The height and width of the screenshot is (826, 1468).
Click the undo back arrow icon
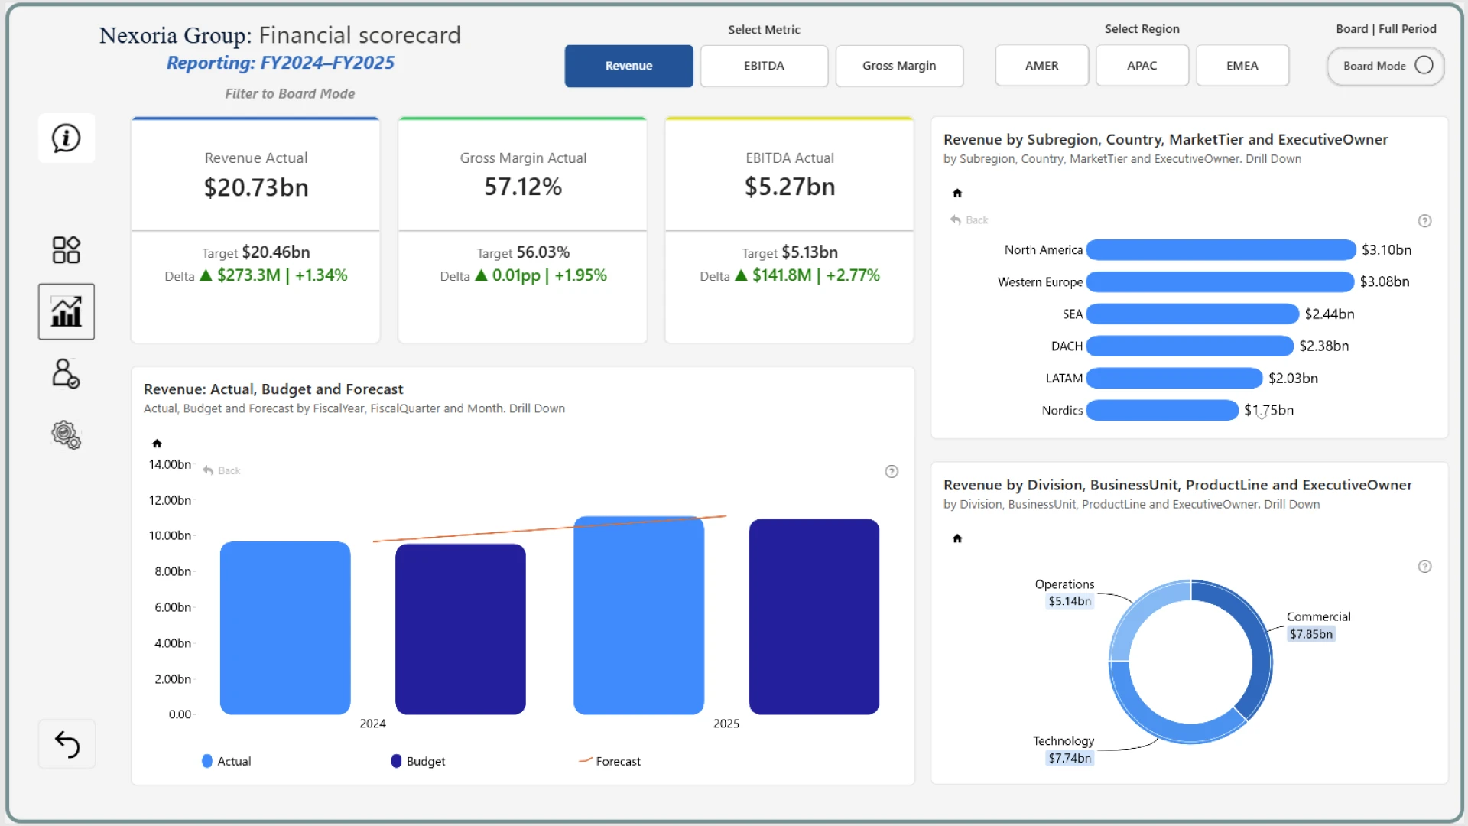tap(67, 744)
